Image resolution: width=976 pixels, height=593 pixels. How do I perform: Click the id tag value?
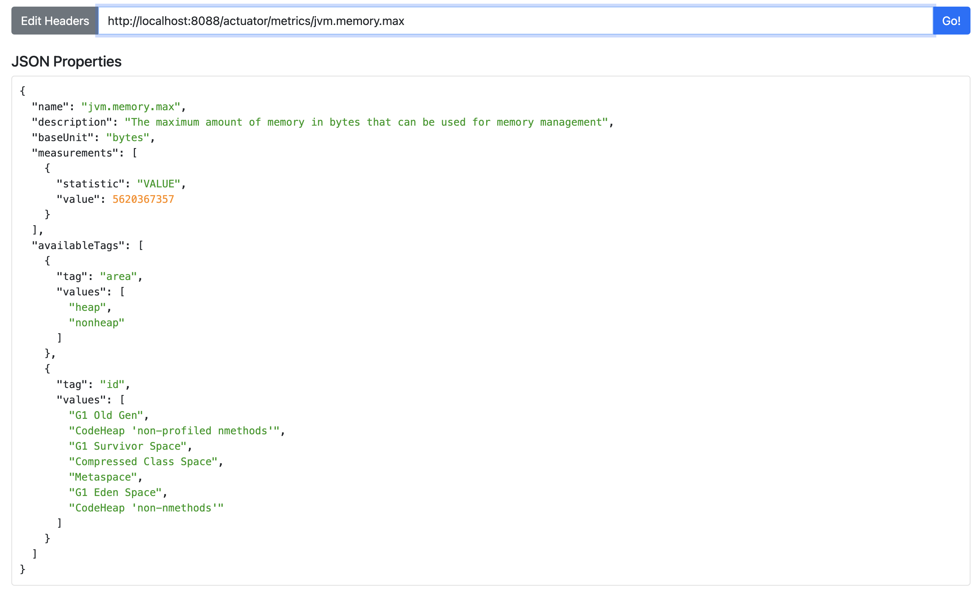[x=112, y=385]
